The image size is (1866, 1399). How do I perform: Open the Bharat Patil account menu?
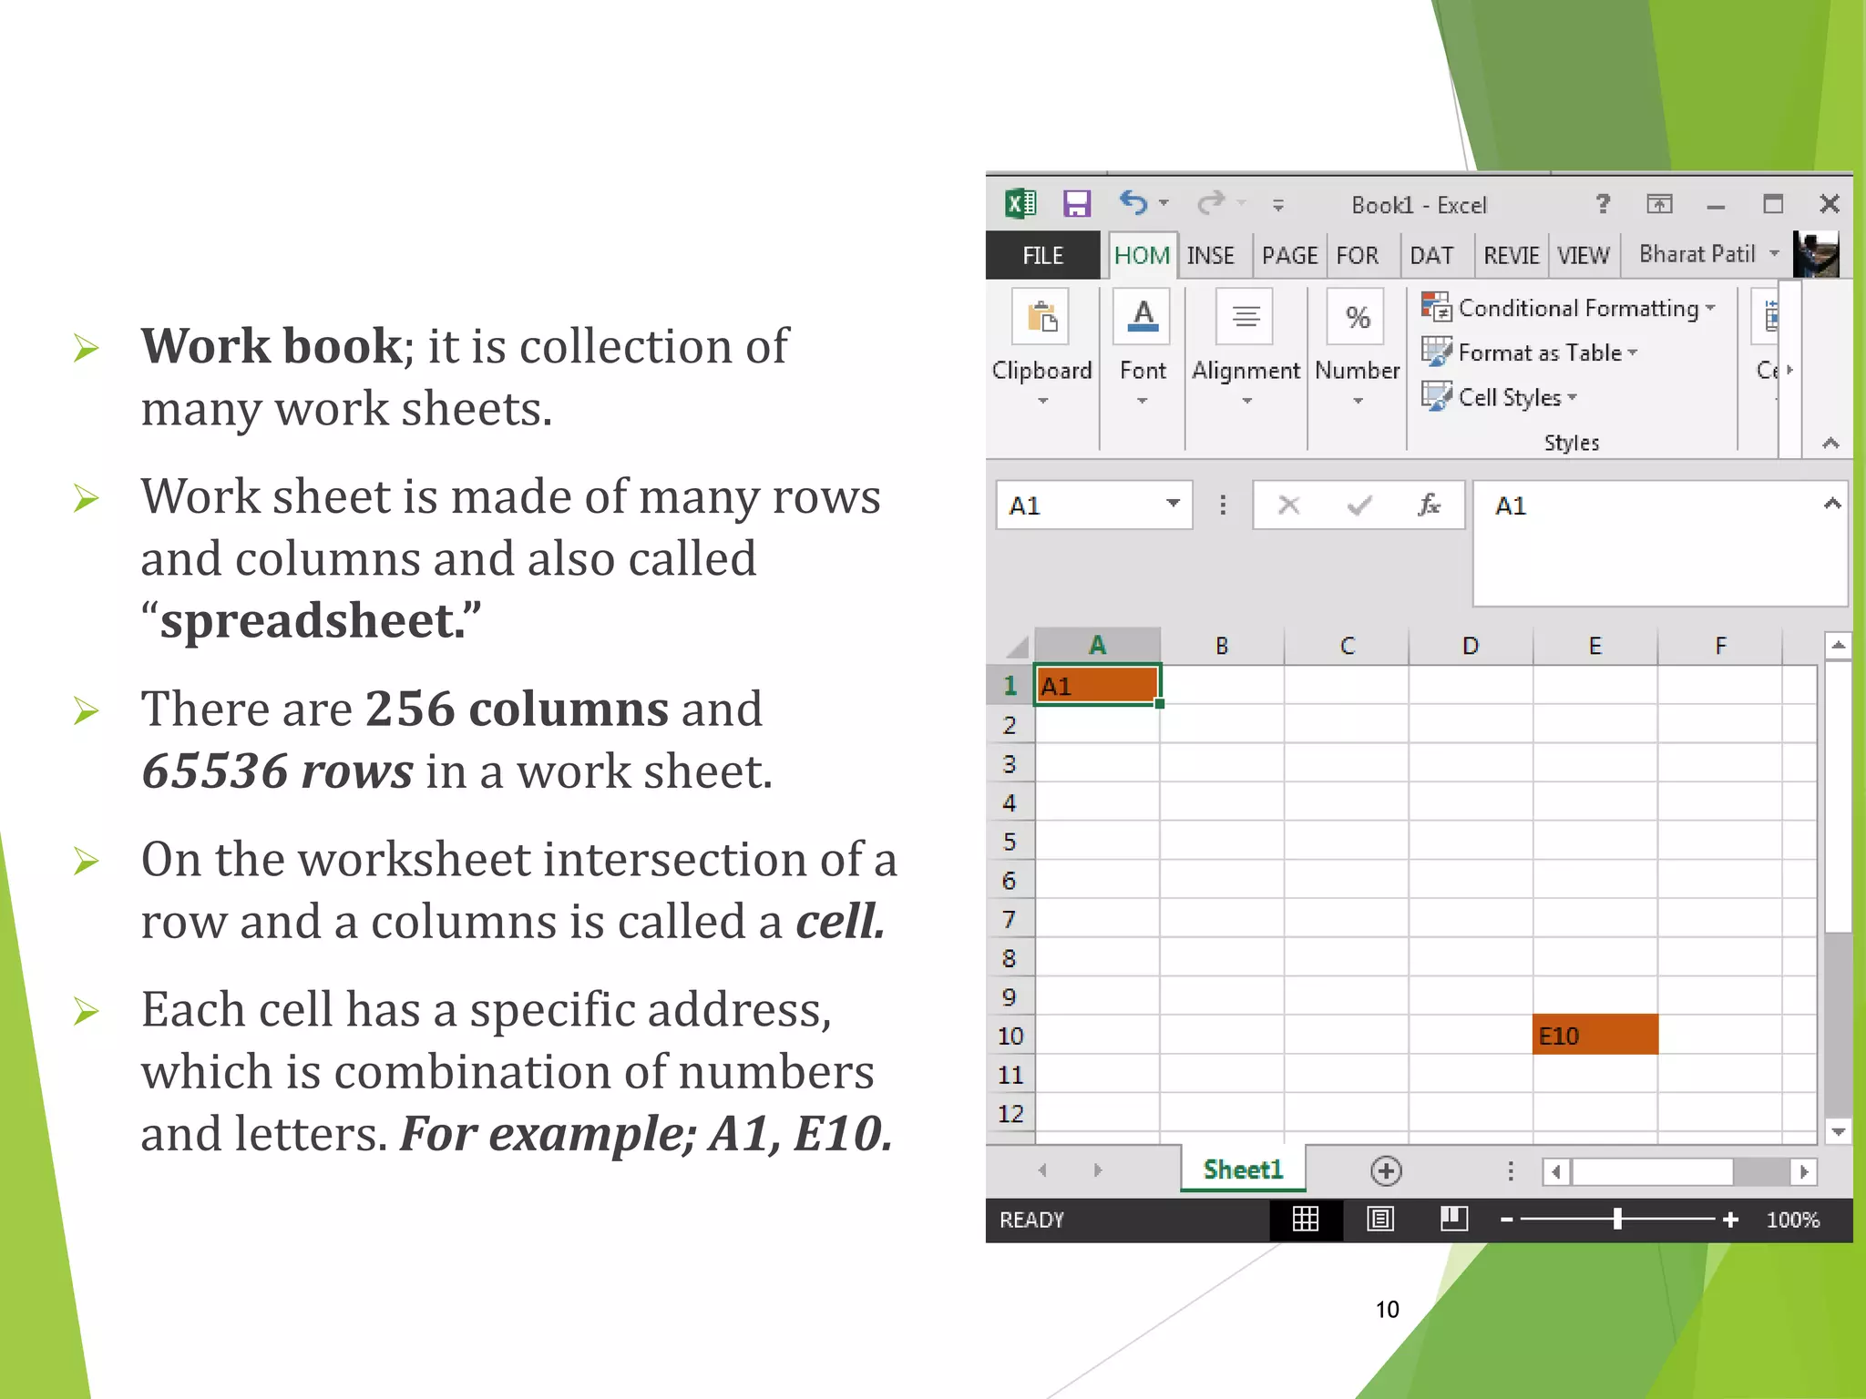pyautogui.click(x=1708, y=254)
